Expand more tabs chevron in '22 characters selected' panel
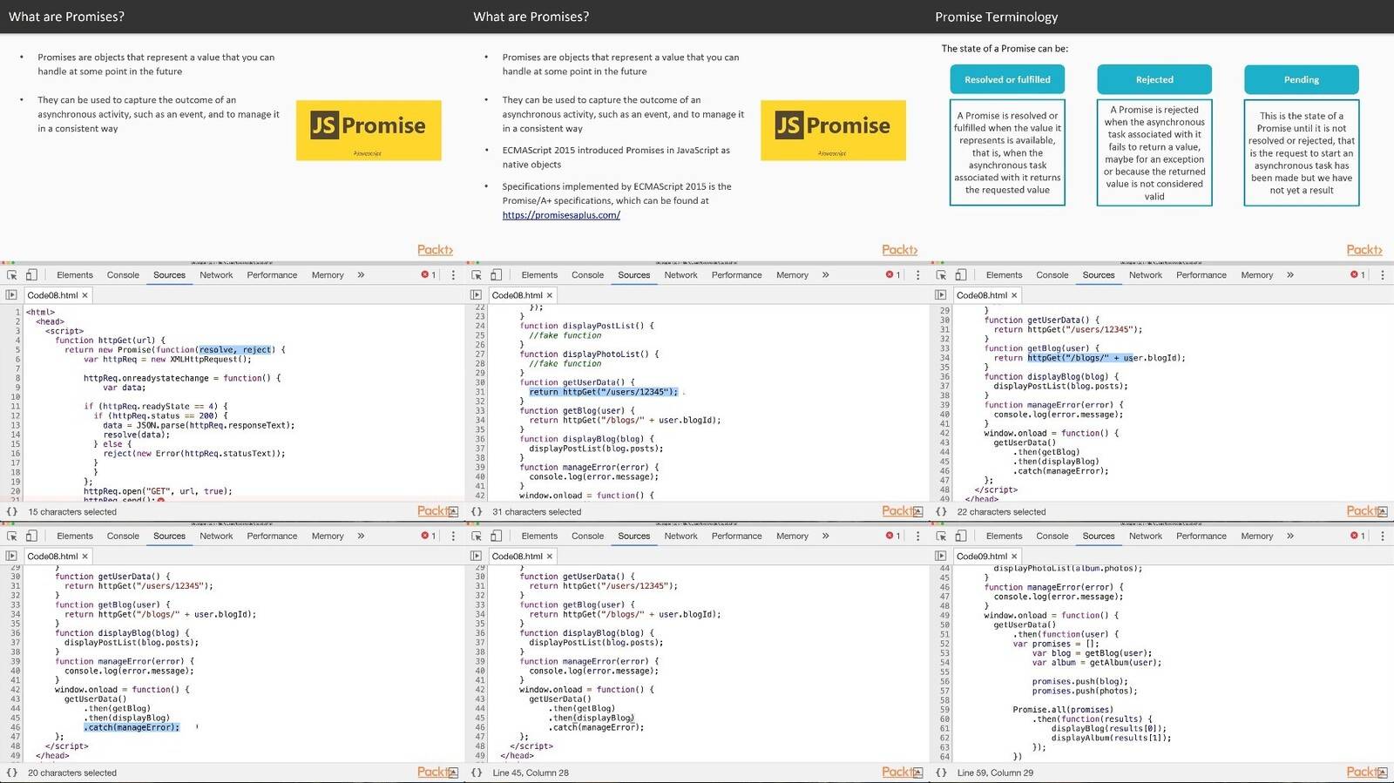 tap(1289, 274)
